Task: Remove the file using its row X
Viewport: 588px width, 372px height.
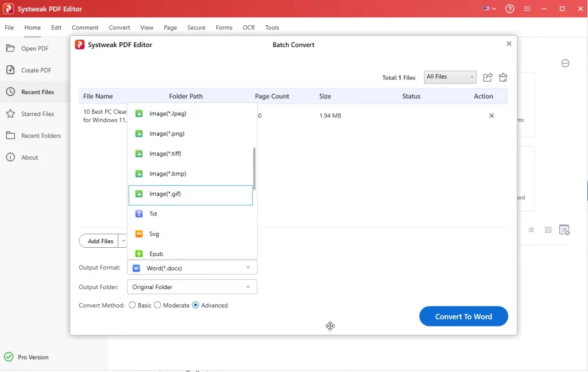Action: pos(492,116)
